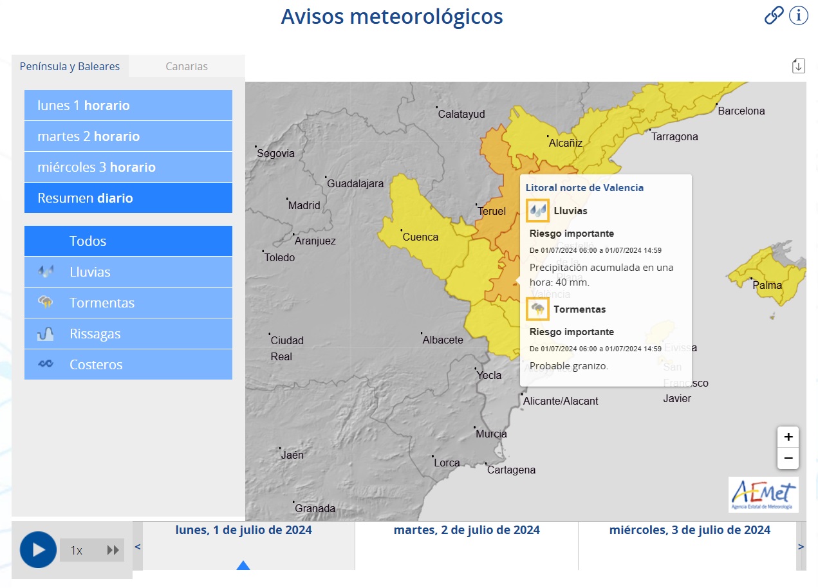
Task: Select the Lluvias rain filter icon
Action: (x=46, y=271)
